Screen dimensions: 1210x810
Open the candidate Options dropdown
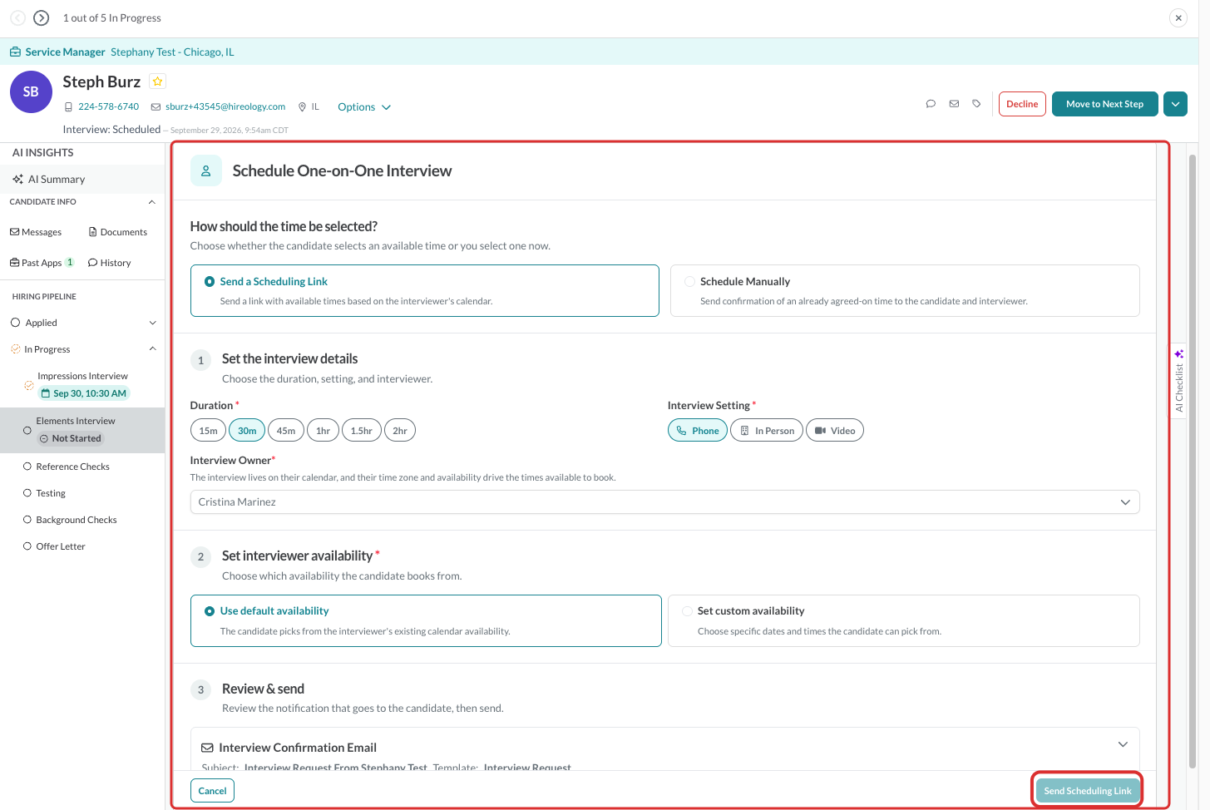coord(364,107)
